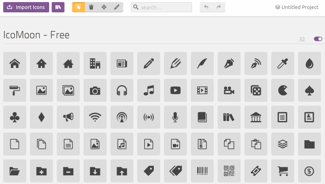This screenshot has height=184, width=325.
Task: Select the paste clipboard icon
Action: click(x=256, y=144)
